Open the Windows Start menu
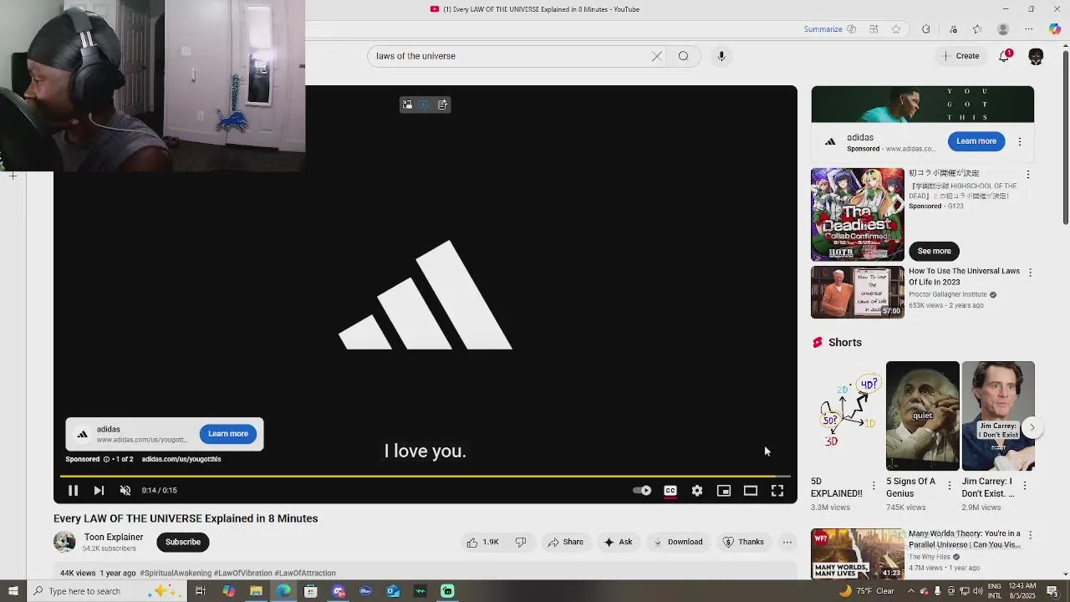This screenshot has height=602, width=1070. (x=13, y=591)
